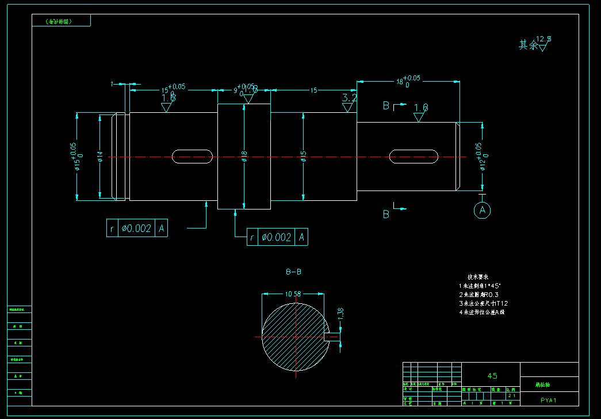Select the '10.58' dimension in section view
601x419 pixels.
pos(293,294)
